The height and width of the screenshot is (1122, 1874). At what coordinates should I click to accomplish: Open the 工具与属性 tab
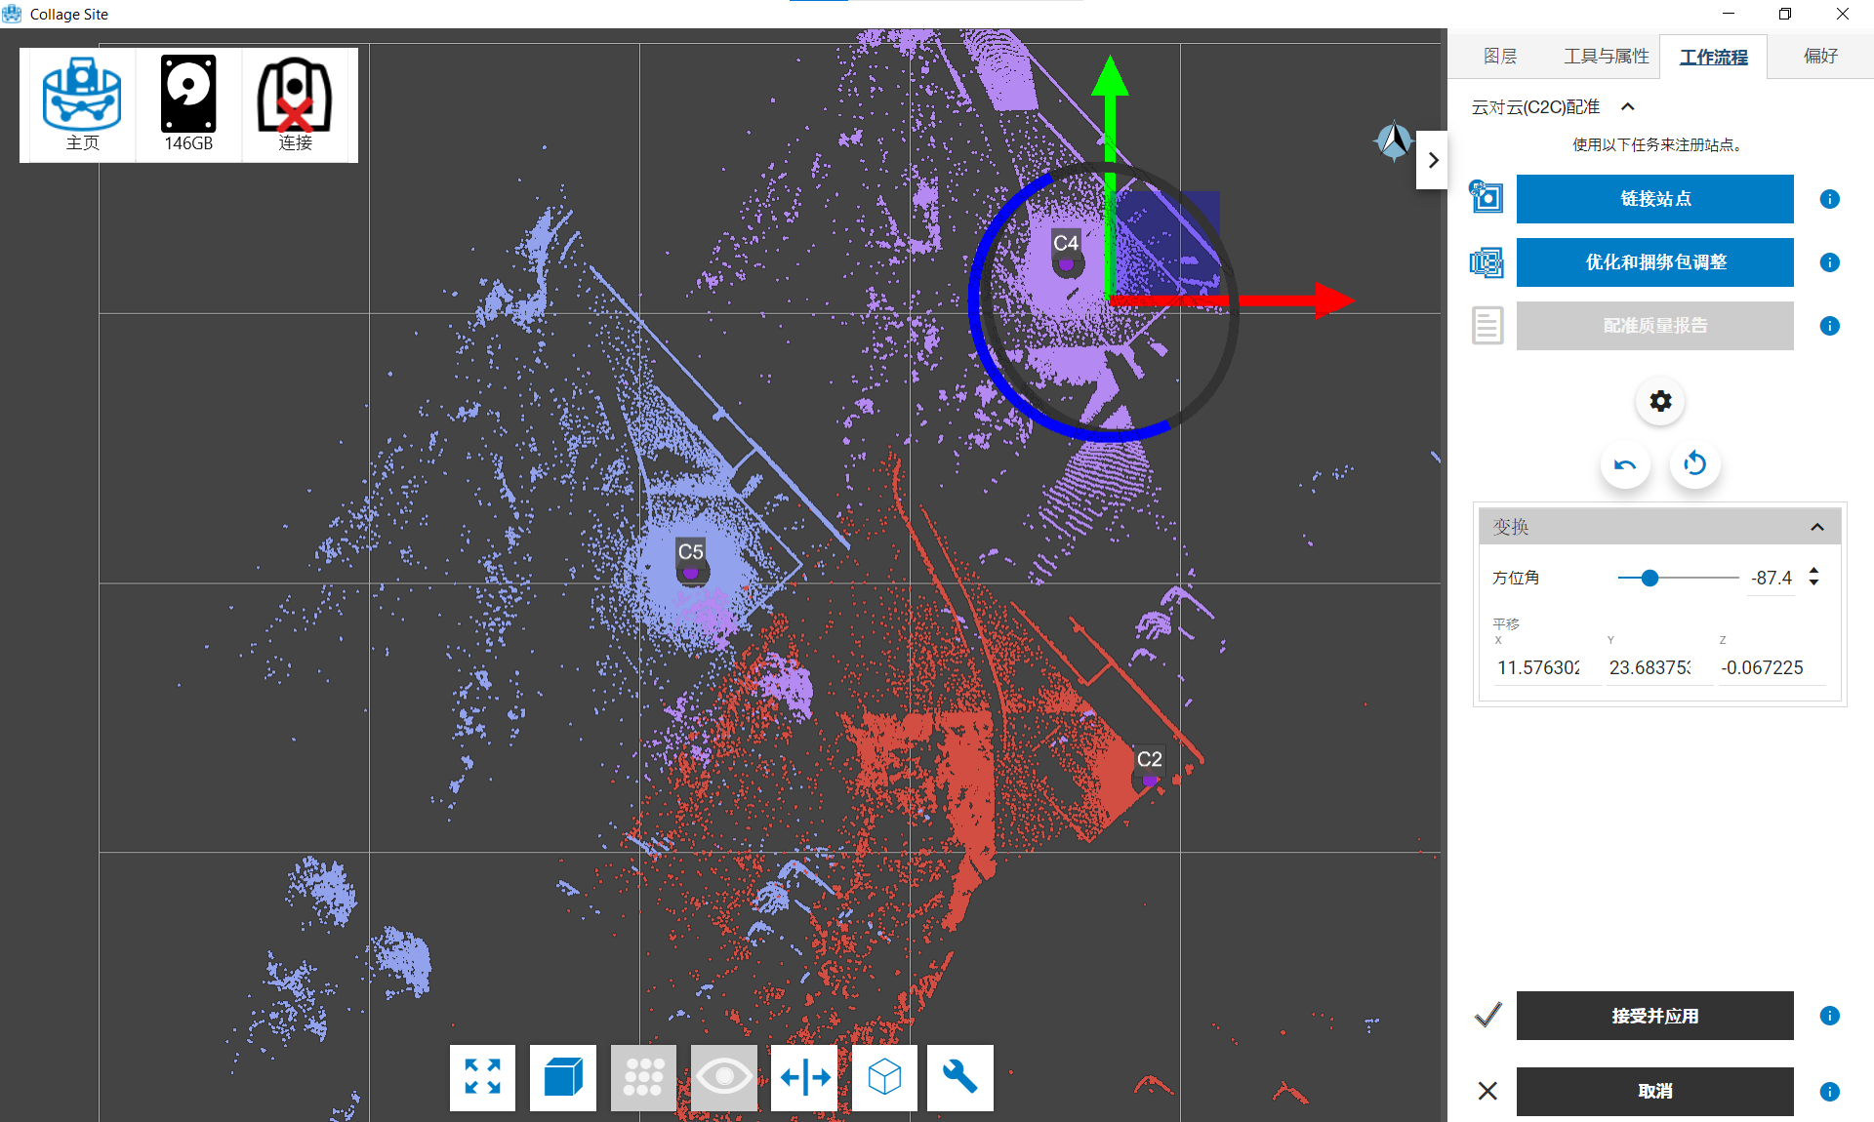tap(1606, 57)
